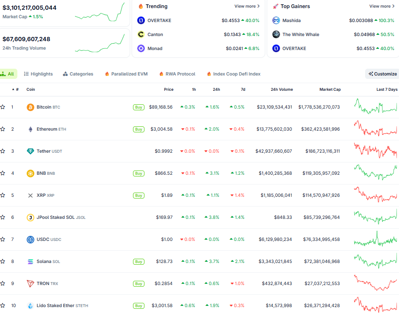Open the Customize button
The height and width of the screenshot is (316, 399).
tap(382, 74)
